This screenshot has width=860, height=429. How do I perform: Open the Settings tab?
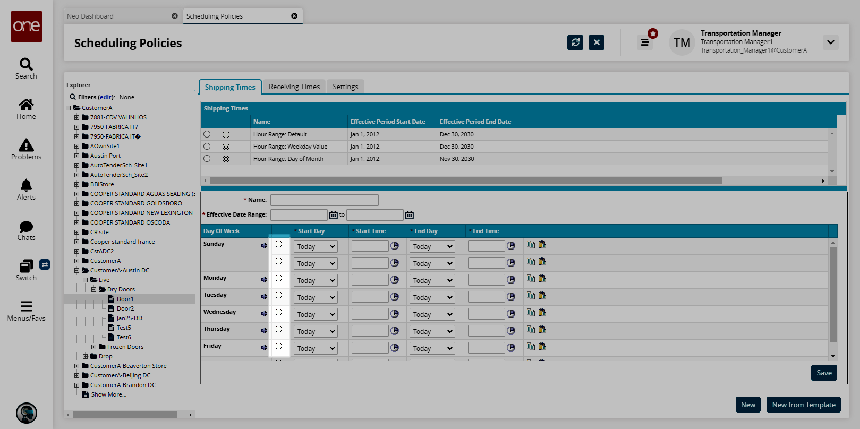(x=345, y=87)
